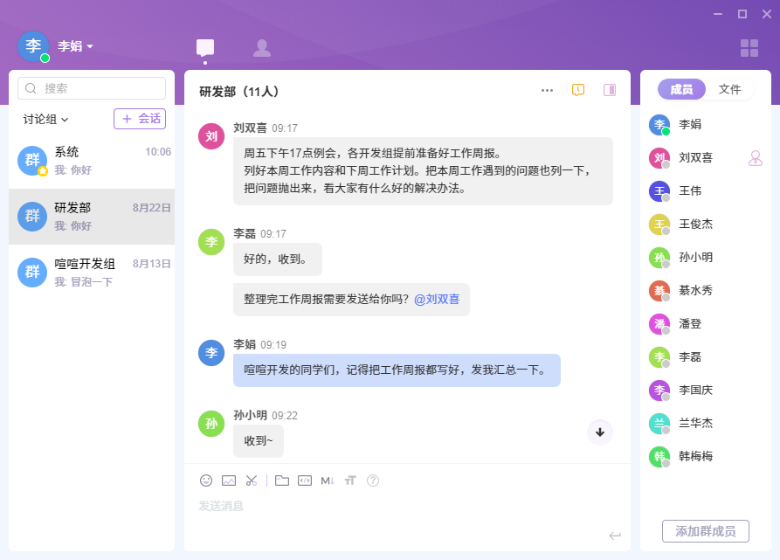Click the 喧喧开发组 group avatar
The image size is (780, 560).
click(x=32, y=272)
